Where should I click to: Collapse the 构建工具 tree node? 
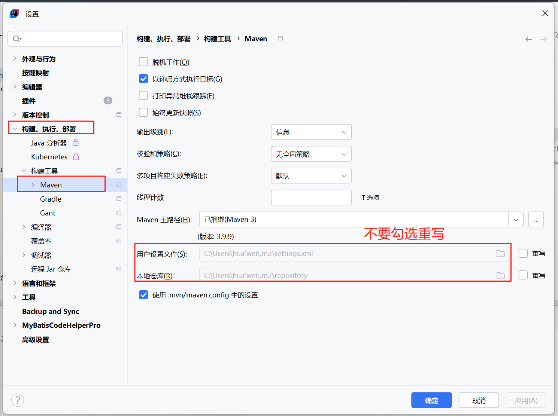coord(24,171)
